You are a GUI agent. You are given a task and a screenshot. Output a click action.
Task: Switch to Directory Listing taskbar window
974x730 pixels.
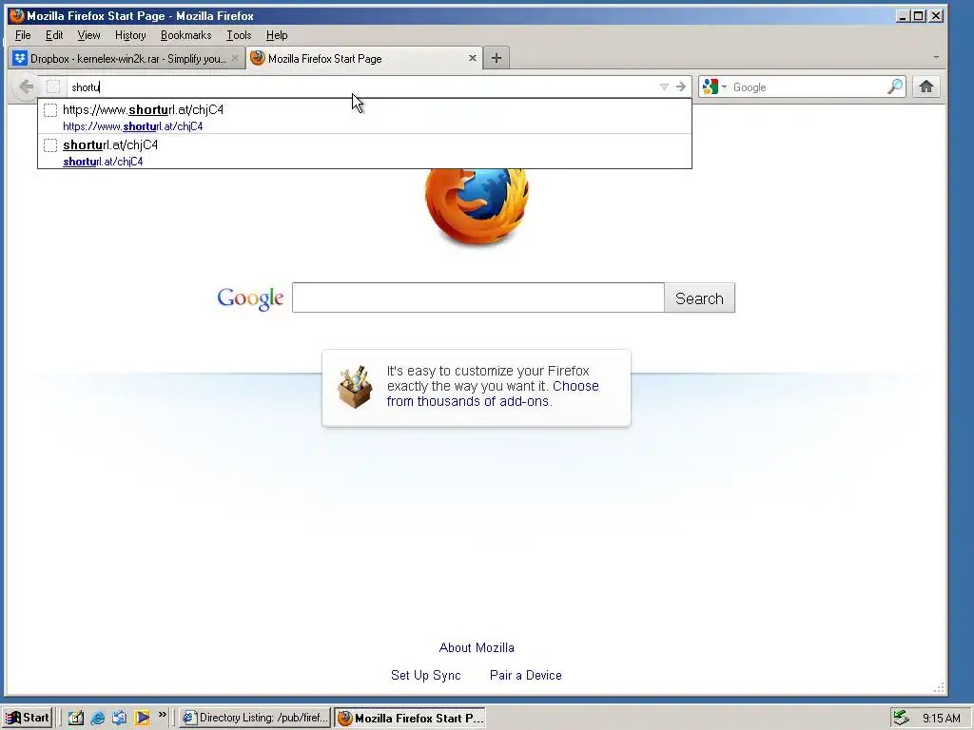256,718
